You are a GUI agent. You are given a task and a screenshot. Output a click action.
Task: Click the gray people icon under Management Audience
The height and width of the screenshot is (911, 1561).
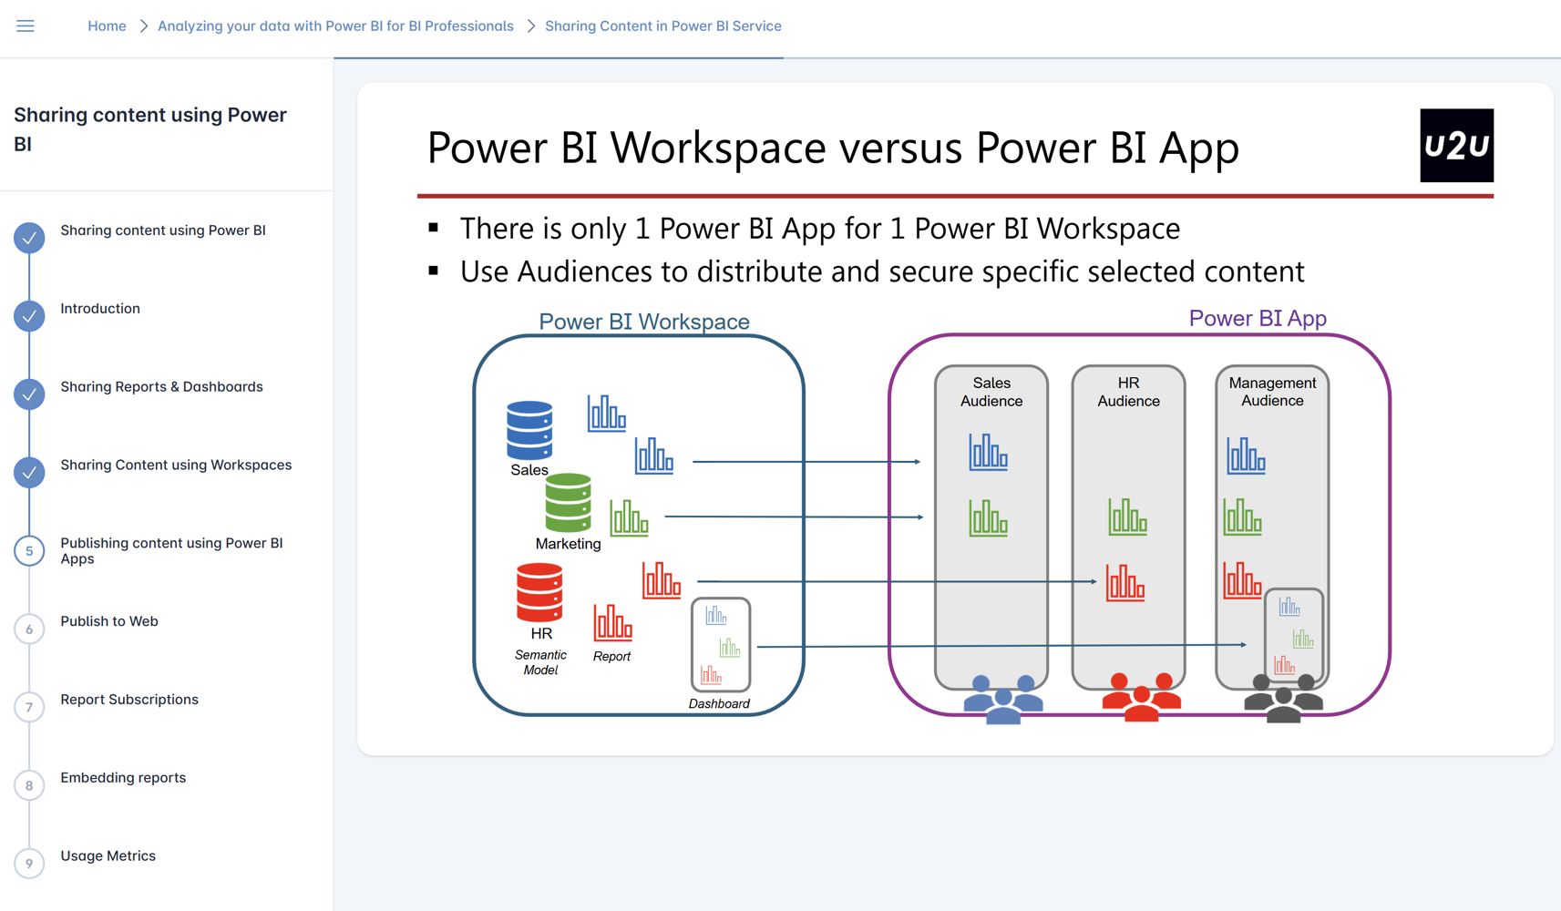click(x=1283, y=699)
